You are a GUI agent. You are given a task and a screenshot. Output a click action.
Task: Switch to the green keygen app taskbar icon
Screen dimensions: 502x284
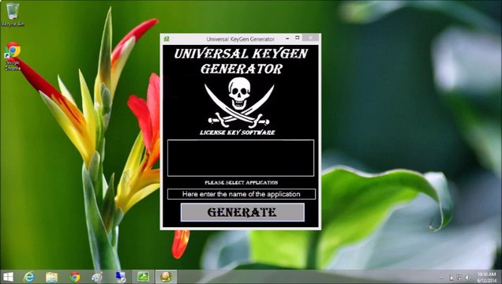click(143, 277)
